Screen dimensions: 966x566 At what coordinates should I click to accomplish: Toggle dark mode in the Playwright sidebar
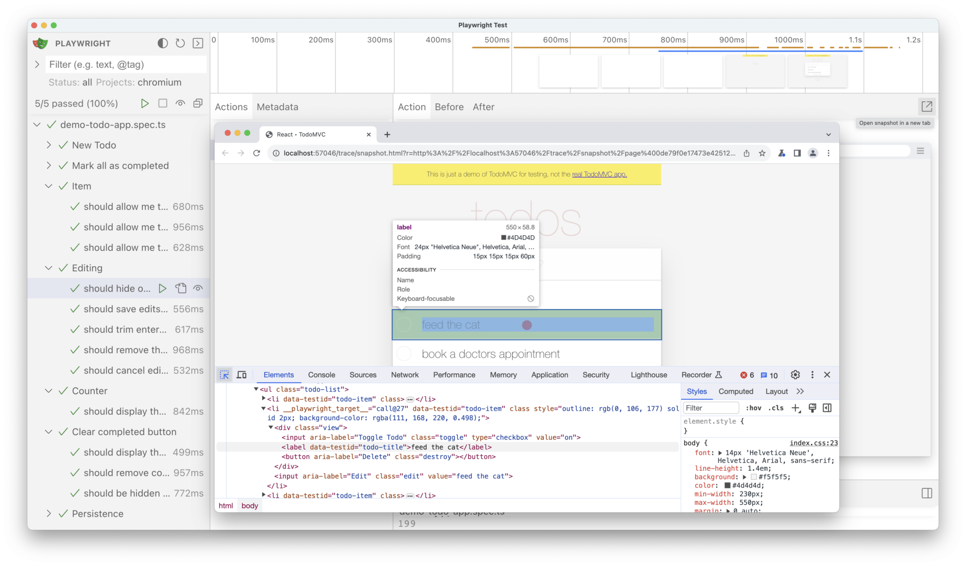[162, 43]
